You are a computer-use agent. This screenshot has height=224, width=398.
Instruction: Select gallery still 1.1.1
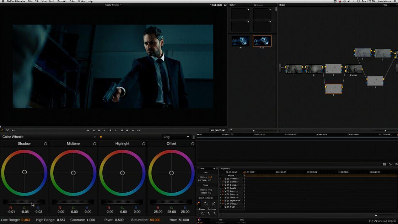240,41
